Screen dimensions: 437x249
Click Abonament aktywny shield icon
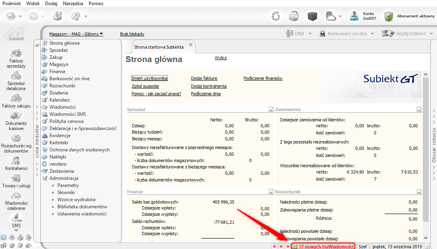[389, 16]
